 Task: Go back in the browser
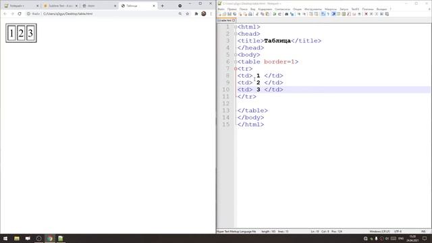pyautogui.click(x=5, y=13)
